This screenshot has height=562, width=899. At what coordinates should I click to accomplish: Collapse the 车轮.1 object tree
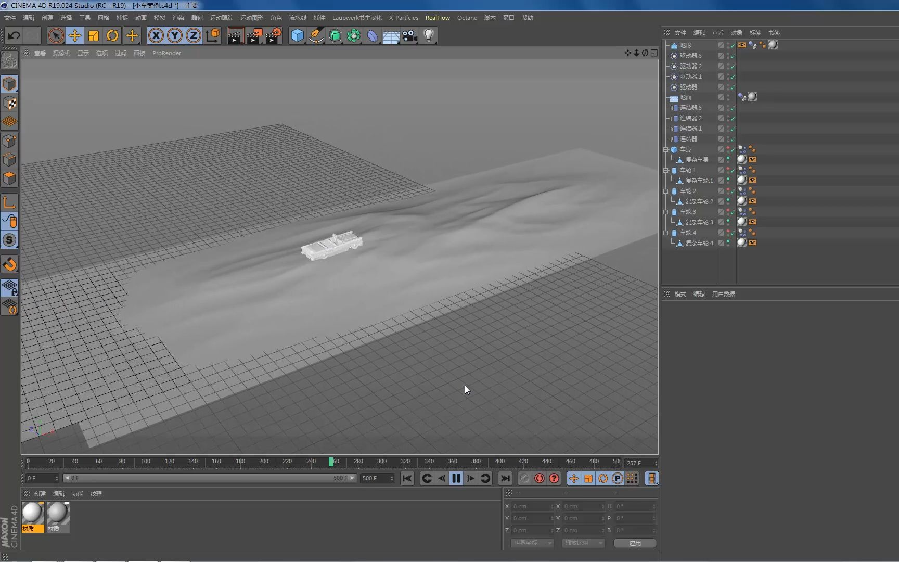[x=666, y=170]
